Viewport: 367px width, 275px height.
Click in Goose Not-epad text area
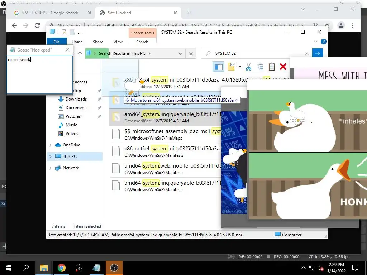tap(39, 74)
